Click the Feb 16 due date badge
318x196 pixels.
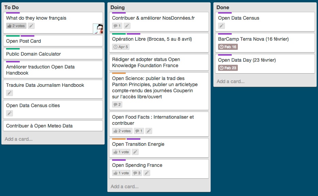[x=228, y=47]
